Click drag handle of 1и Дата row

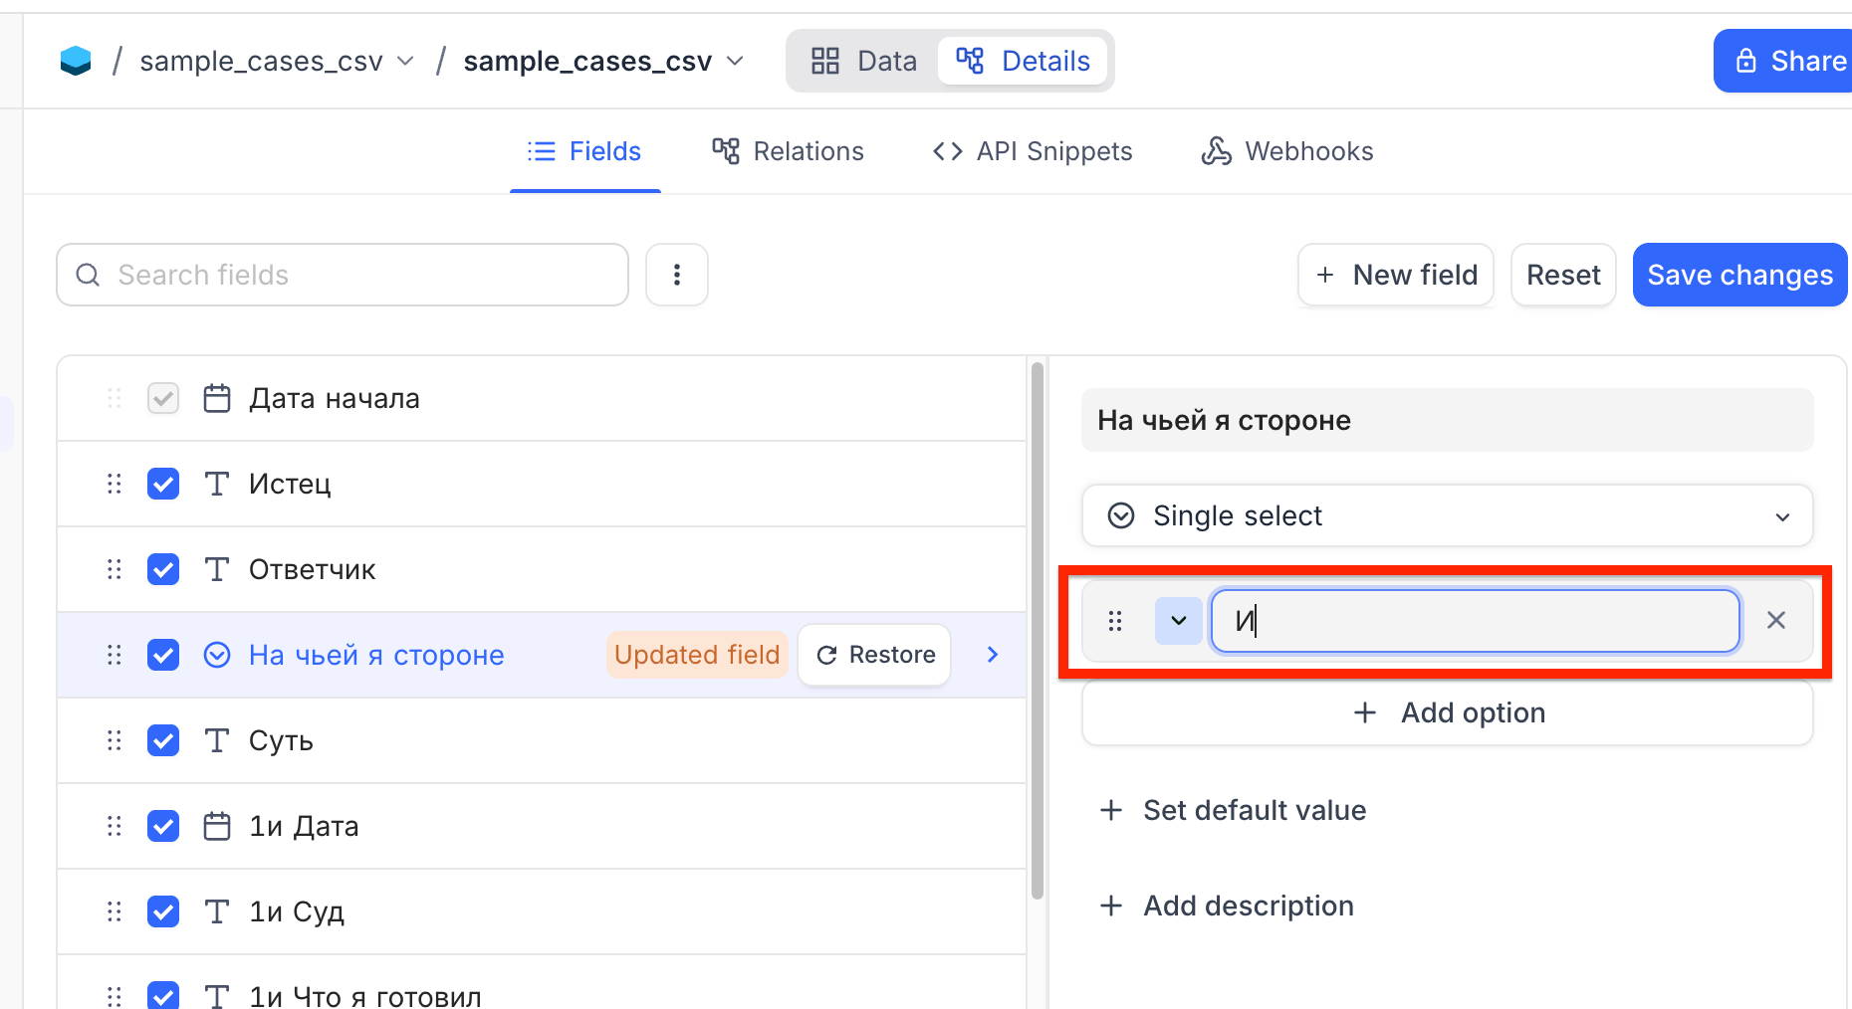(115, 826)
